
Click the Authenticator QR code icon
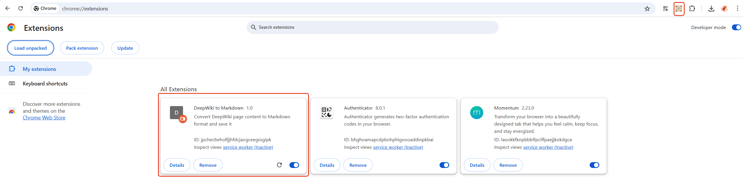pyautogui.click(x=326, y=112)
